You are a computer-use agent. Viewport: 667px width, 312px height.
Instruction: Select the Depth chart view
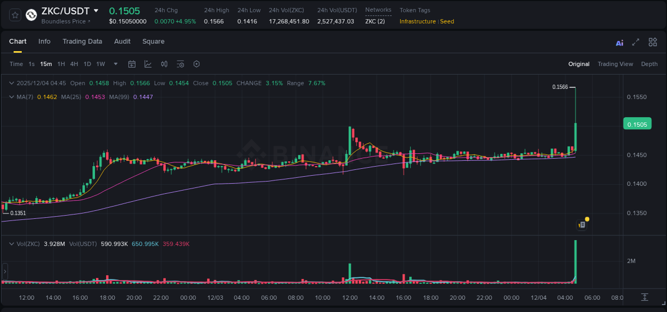(x=649, y=64)
